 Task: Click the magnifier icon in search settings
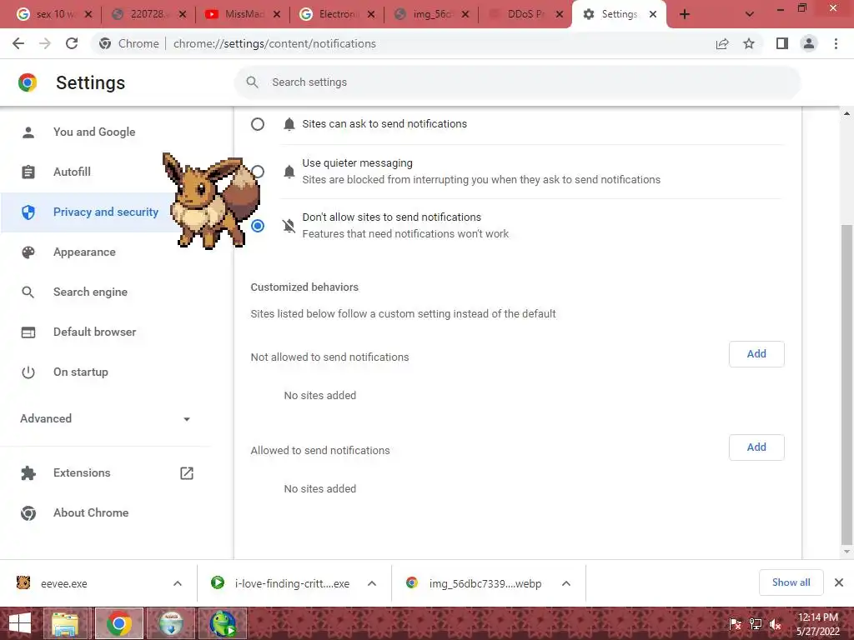[x=252, y=82]
